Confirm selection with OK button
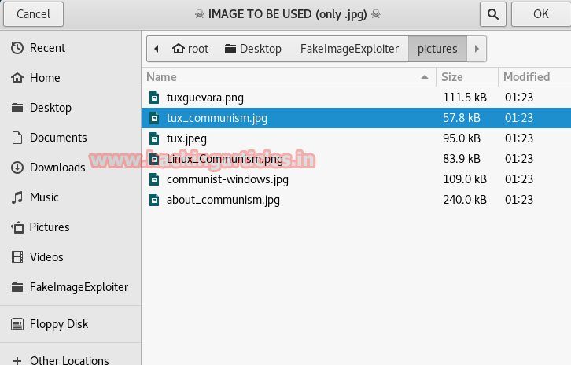Viewport: 571px width, 365px height. [x=540, y=14]
